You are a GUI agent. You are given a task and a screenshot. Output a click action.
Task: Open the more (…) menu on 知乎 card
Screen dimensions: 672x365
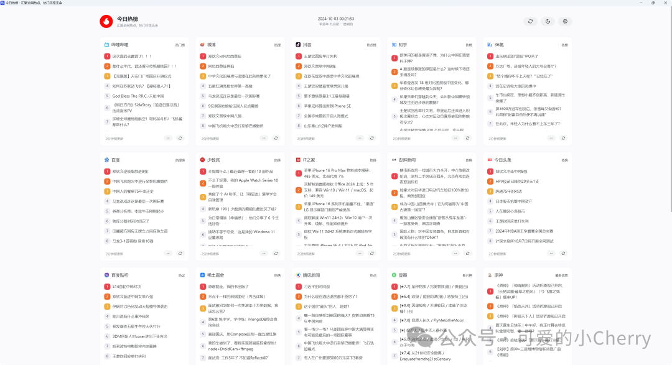point(455,139)
